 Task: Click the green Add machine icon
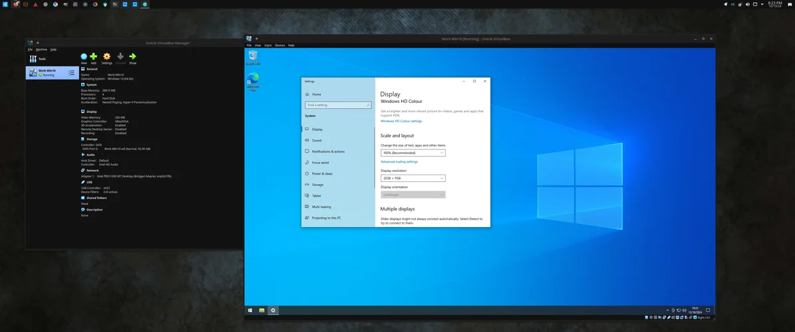coord(93,58)
